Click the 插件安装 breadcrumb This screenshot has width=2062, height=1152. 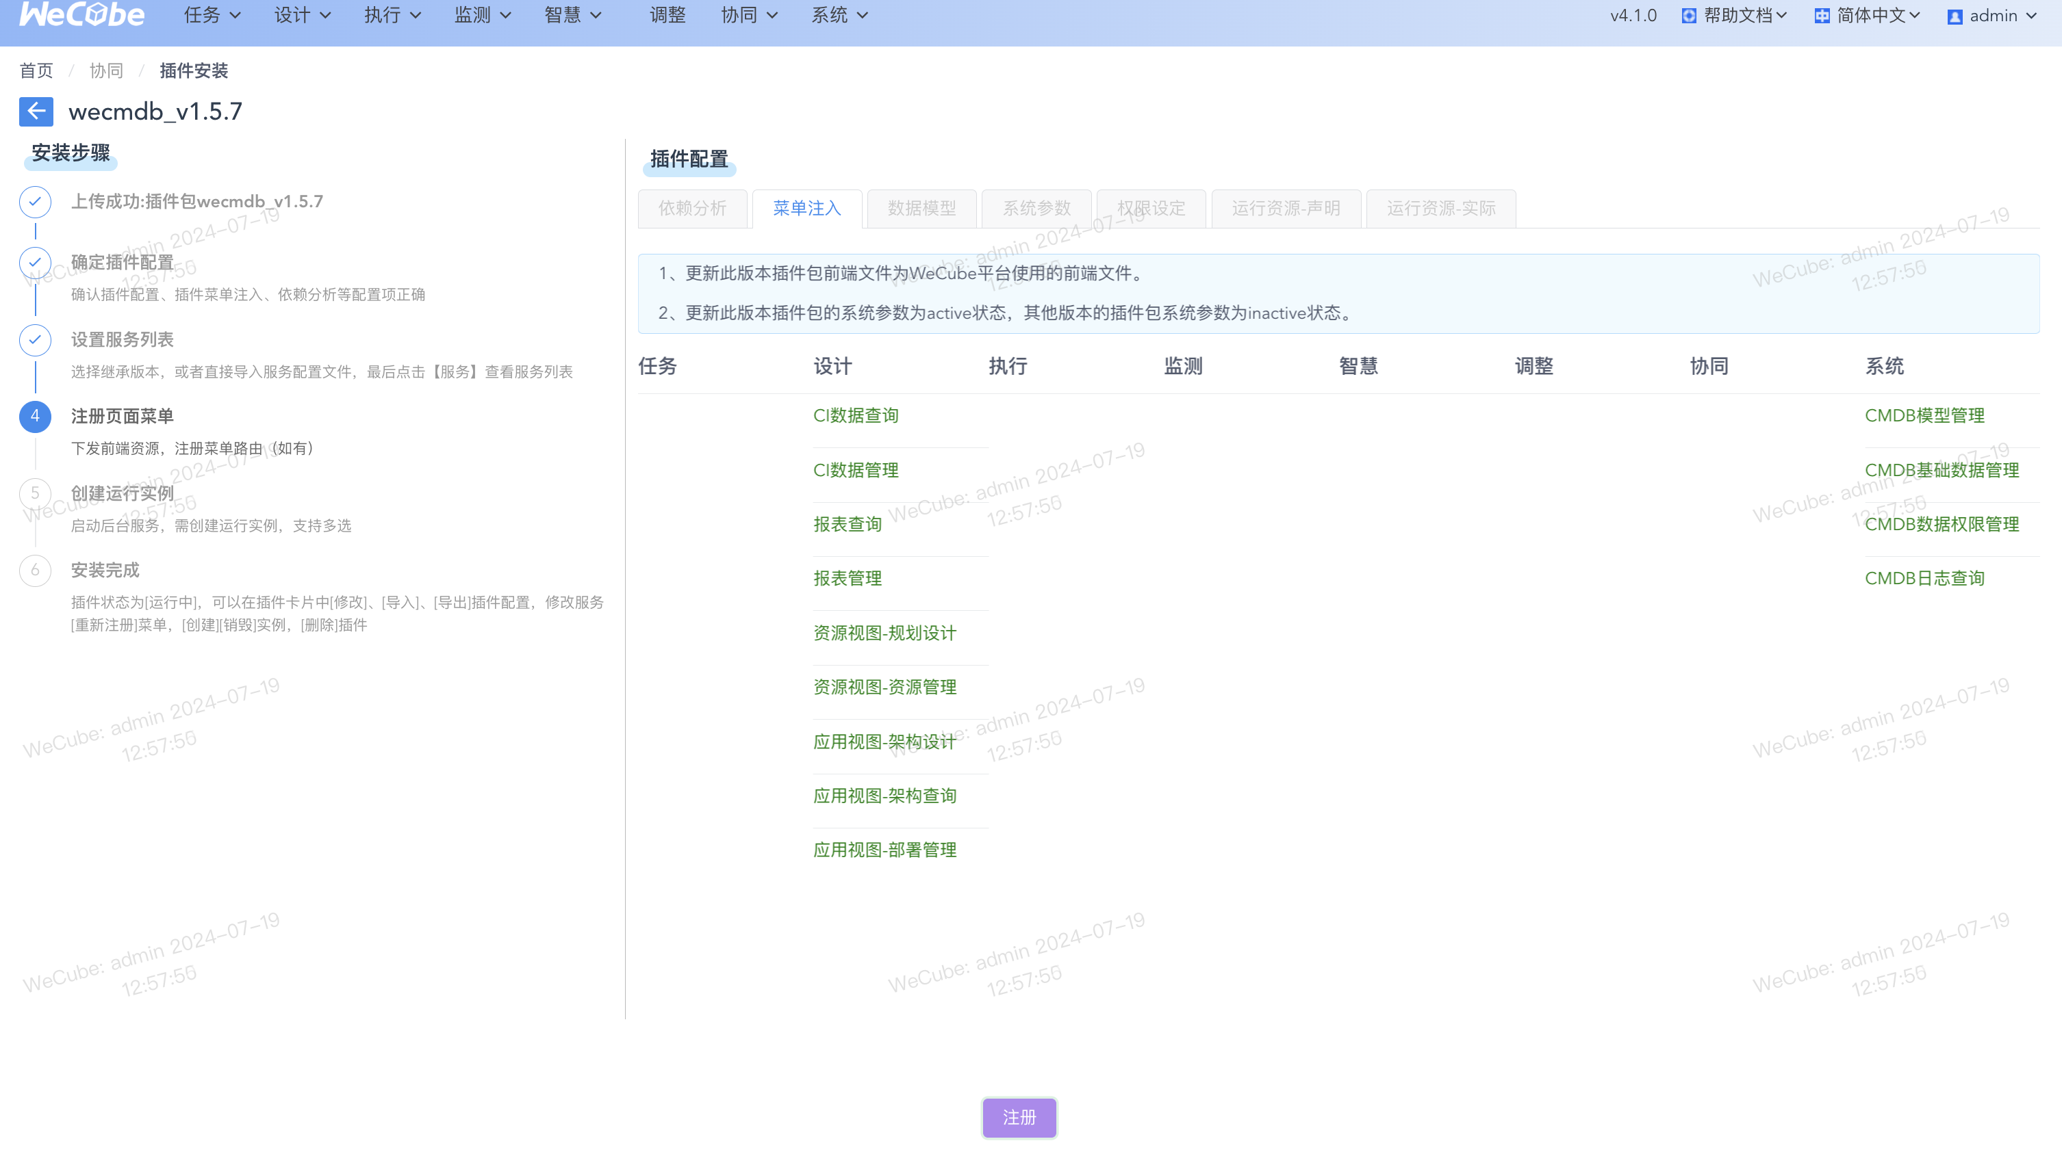(194, 70)
